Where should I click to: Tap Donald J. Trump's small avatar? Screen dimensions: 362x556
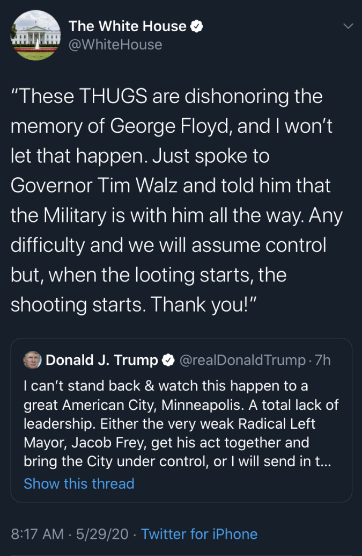point(32,360)
